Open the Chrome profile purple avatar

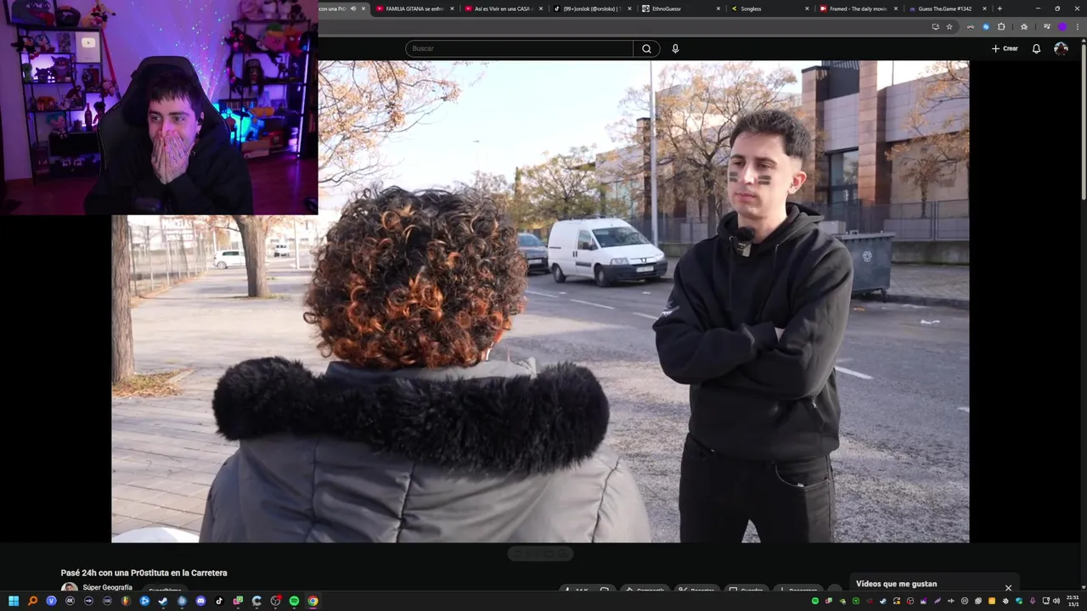(x=1062, y=26)
